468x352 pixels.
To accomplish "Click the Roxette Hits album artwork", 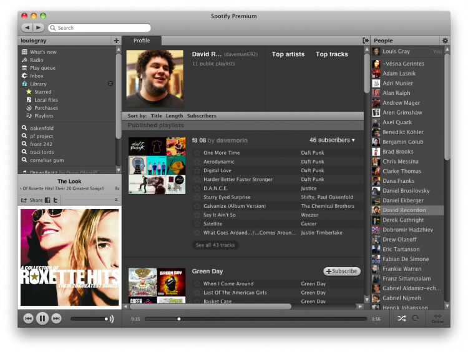I will pyautogui.click(x=69, y=257).
